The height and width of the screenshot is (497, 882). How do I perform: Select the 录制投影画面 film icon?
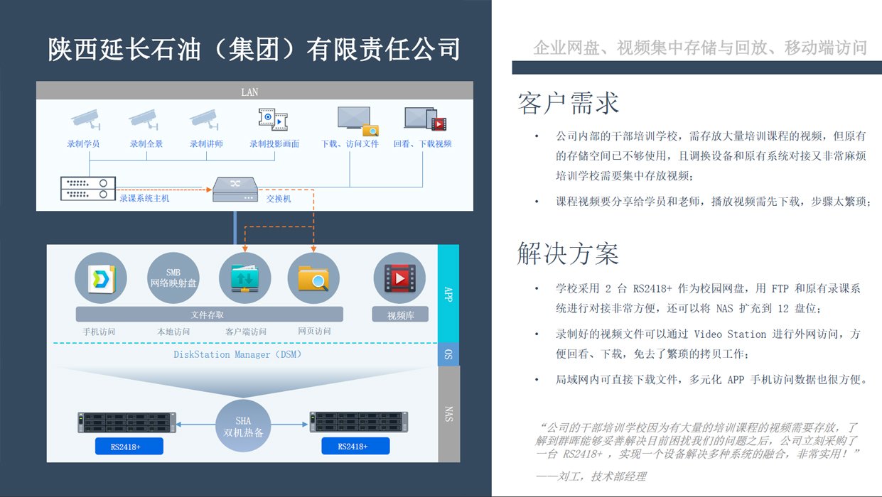pyautogui.click(x=273, y=119)
